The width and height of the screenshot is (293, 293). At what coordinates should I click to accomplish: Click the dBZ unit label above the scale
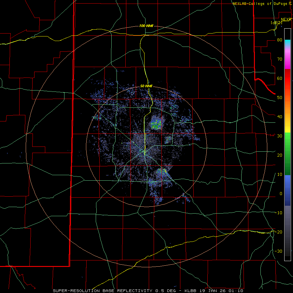click(x=276, y=22)
